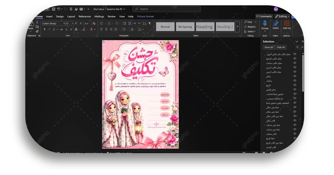Click the font color A swatch
This screenshot has width=334, height=175.
click(91, 29)
